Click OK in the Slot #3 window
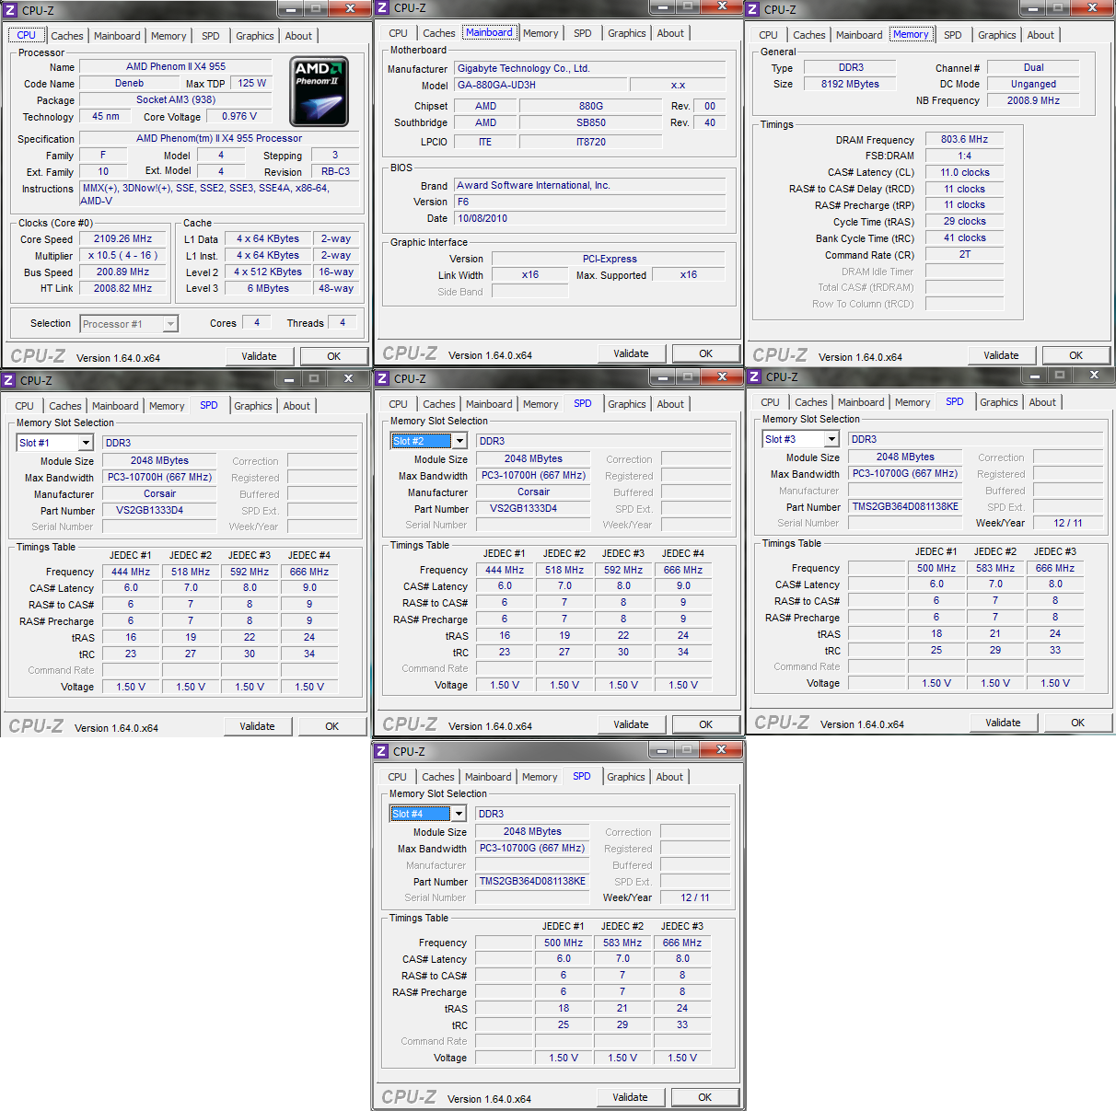The image size is (1116, 1111). (x=1078, y=723)
